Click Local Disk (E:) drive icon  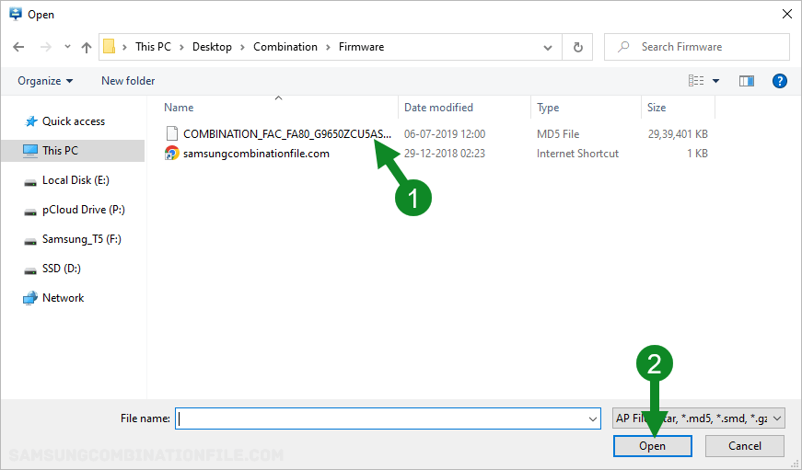point(30,182)
